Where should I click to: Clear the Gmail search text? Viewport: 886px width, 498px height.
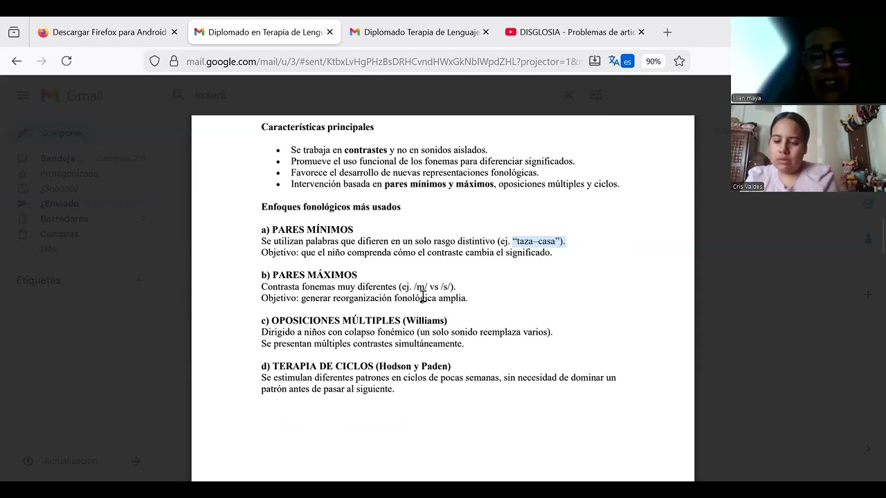(568, 95)
